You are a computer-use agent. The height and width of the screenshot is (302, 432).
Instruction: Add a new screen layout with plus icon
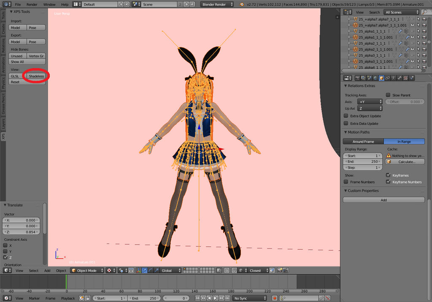pos(121,4)
